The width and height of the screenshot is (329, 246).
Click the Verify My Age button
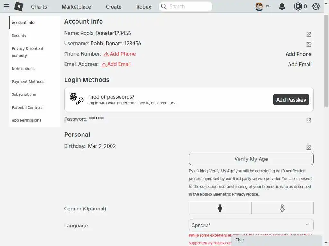[x=251, y=159]
